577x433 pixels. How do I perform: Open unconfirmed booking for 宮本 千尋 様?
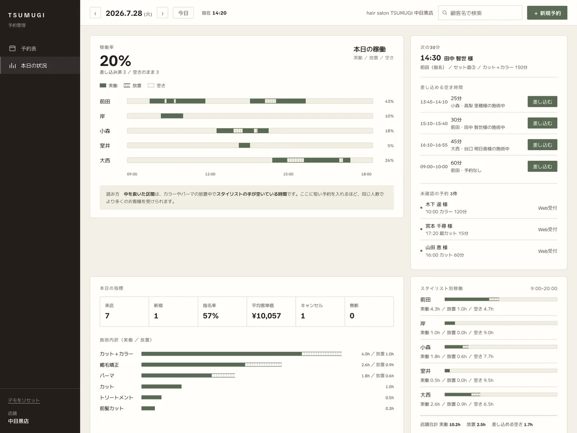tap(489, 229)
